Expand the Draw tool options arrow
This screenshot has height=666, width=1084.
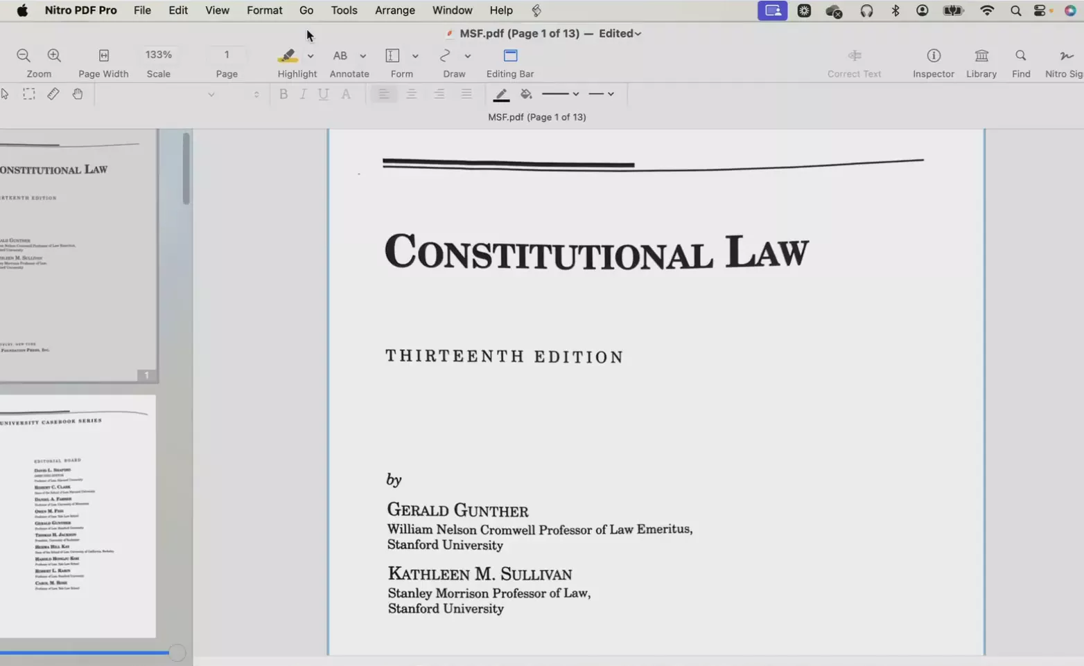coord(468,56)
